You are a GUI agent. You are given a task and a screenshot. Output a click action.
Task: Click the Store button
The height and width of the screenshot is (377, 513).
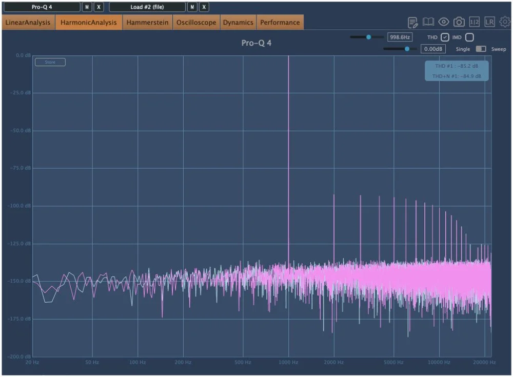(x=50, y=62)
